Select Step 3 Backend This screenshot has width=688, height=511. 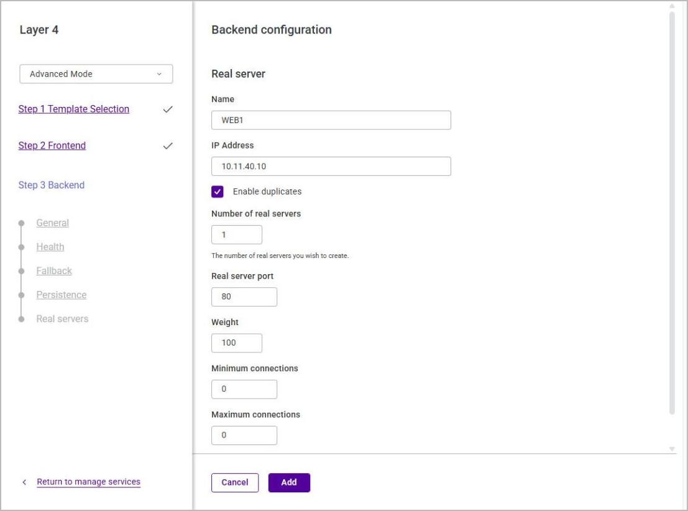click(x=52, y=185)
